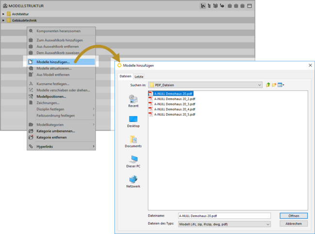Viewport: 315px width, 234px height.
Task: Go up one folder level in dialog
Action: click(268, 85)
